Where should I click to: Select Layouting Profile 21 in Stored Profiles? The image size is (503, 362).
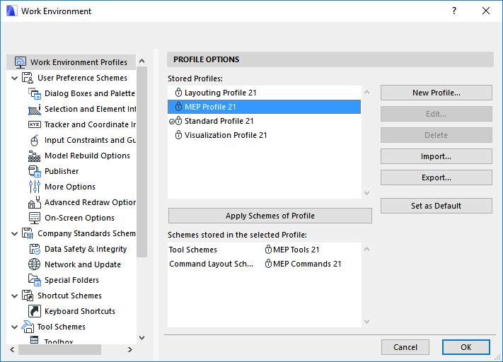(x=220, y=93)
